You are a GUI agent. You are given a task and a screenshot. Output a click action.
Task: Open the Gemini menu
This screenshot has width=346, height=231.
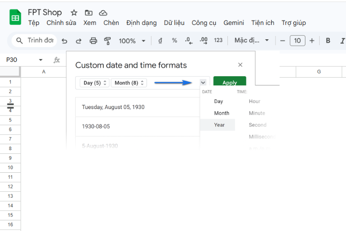(234, 23)
